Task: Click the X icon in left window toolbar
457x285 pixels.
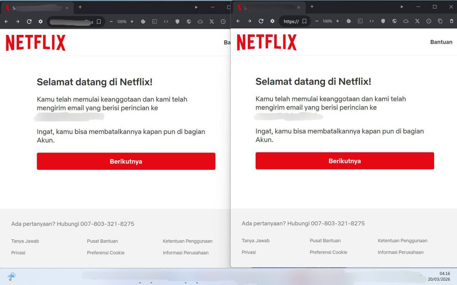Action: pyautogui.click(x=212, y=22)
